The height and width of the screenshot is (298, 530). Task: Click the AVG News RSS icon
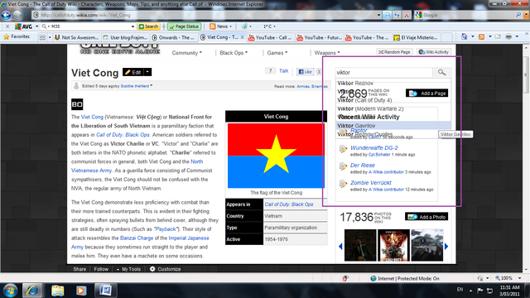(213, 26)
